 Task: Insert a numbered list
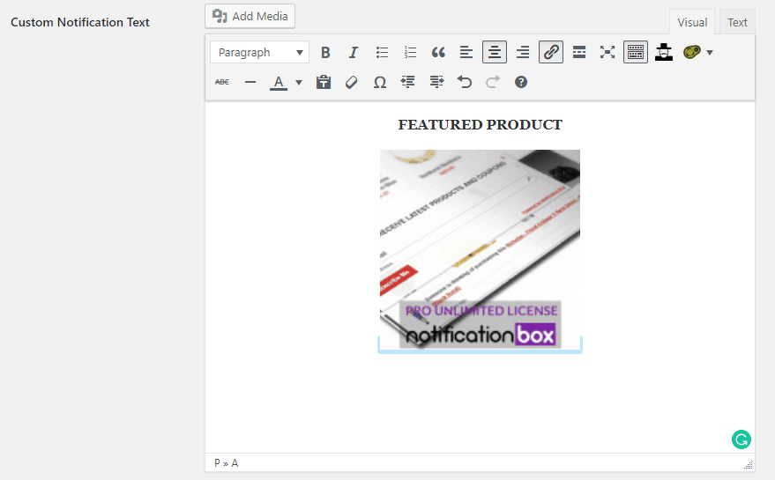click(410, 53)
